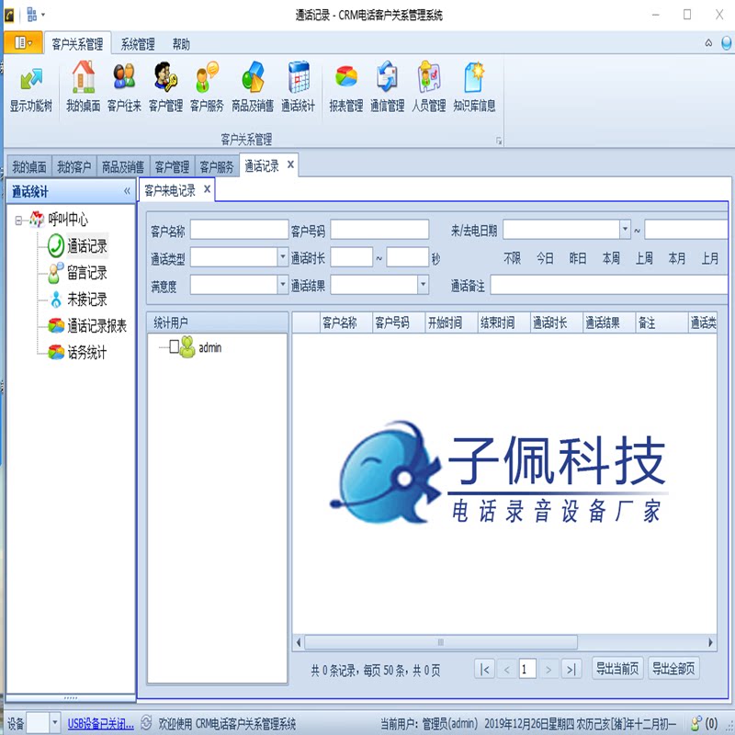Filter by 上月 date shortcut

pos(709,258)
